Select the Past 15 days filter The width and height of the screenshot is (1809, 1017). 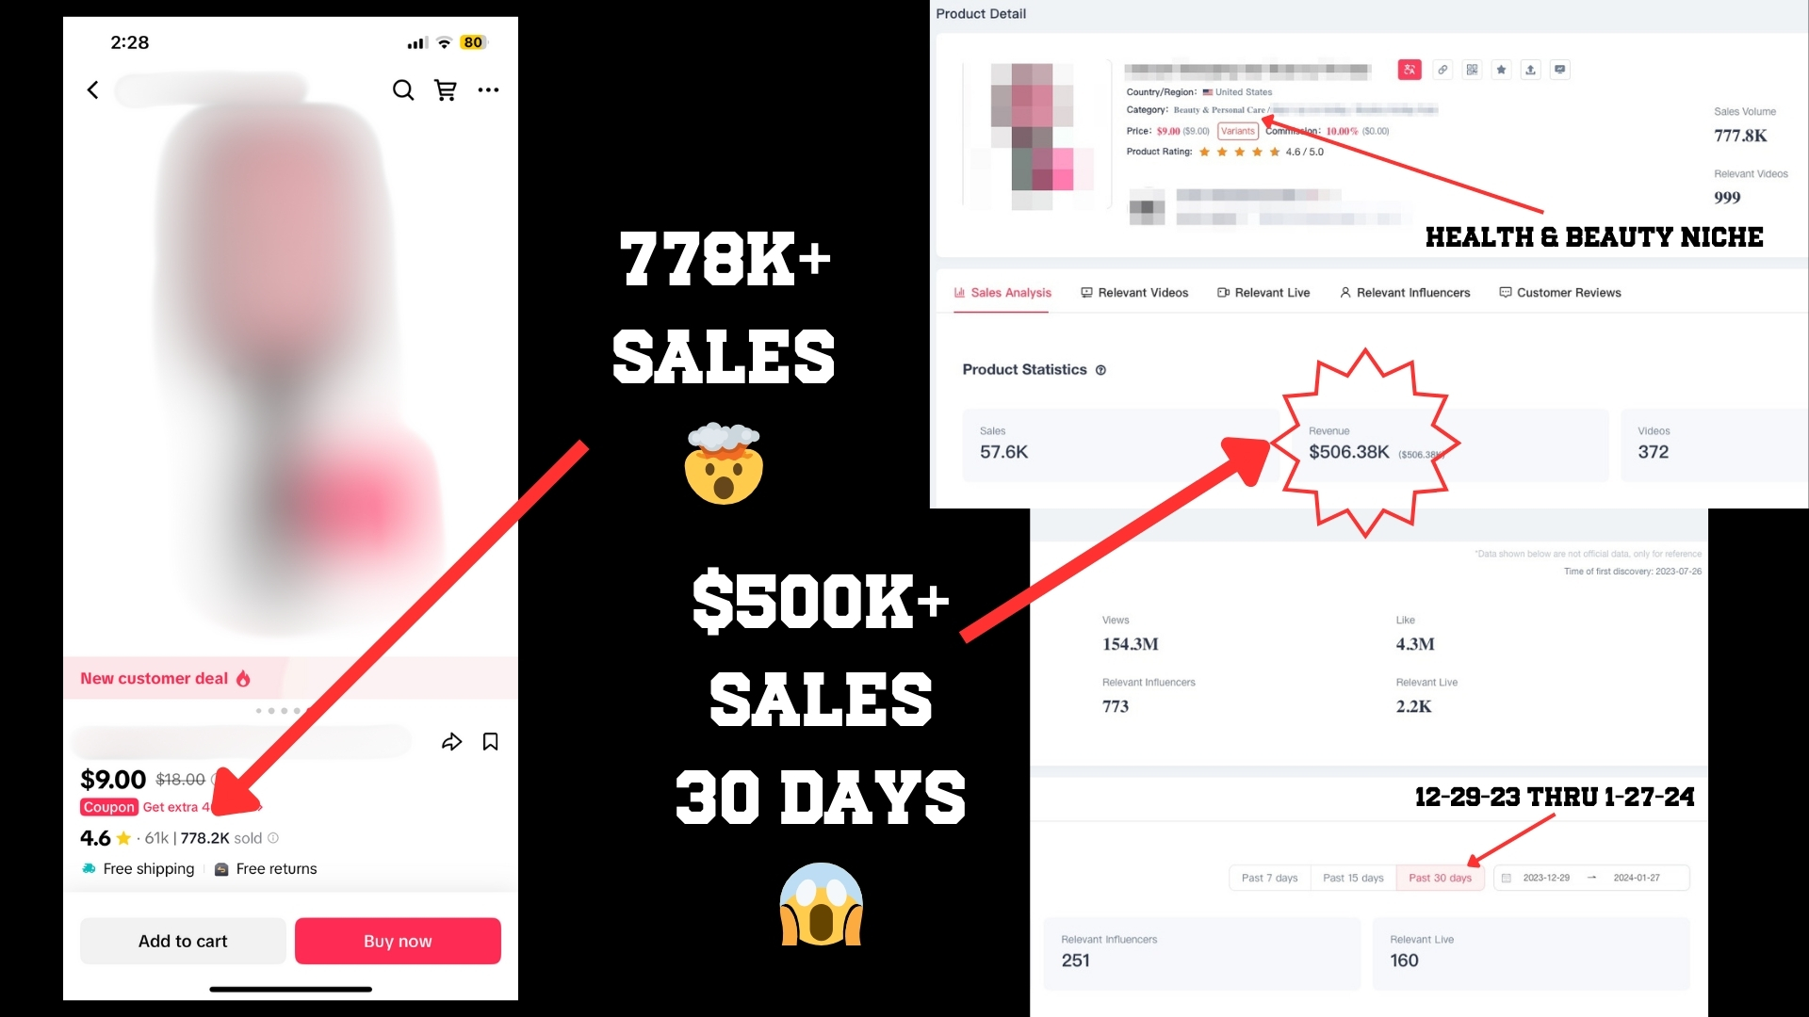(x=1352, y=877)
